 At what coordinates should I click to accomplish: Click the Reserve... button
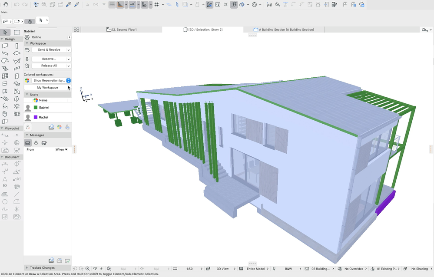49,59
